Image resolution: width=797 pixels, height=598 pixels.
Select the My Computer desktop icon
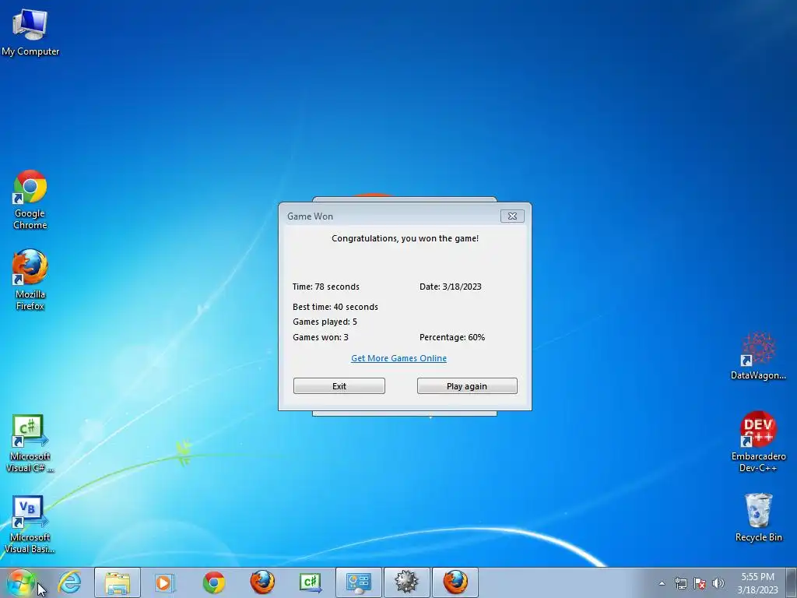coord(30,32)
